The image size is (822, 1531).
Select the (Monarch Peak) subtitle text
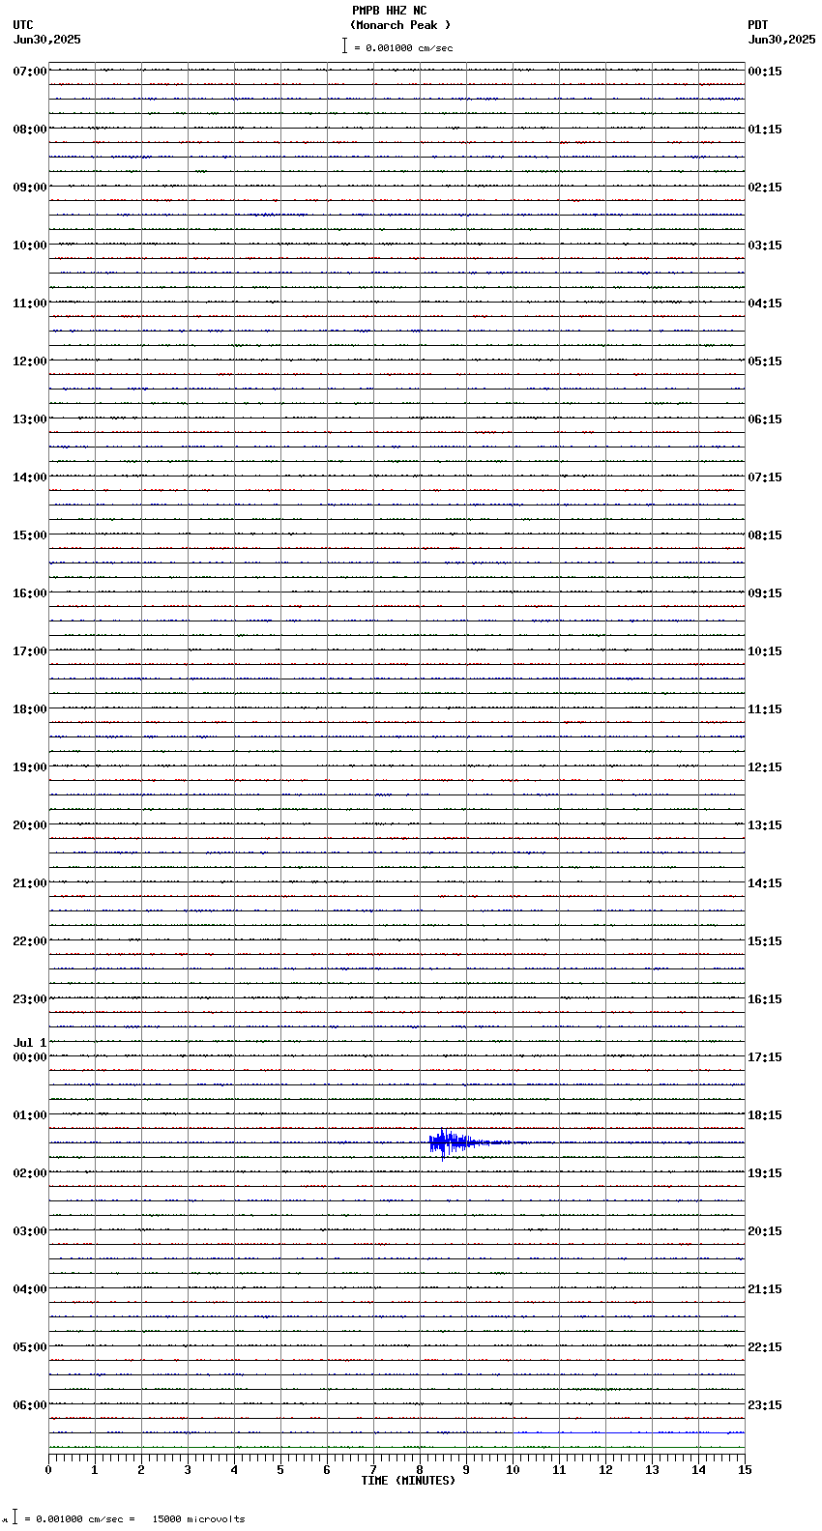pos(400,25)
